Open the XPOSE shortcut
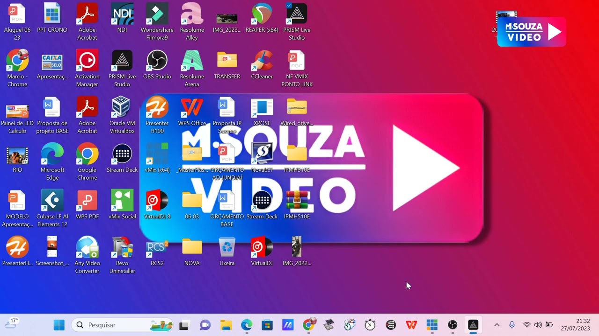Viewport: 599px width, 336px height. click(262, 111)
